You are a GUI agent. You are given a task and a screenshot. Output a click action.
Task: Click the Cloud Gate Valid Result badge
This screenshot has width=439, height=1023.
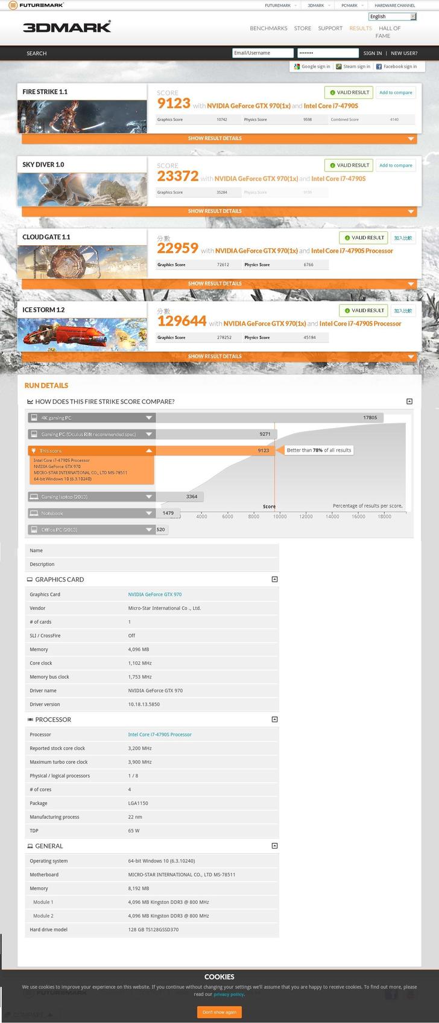coord(364,238)
